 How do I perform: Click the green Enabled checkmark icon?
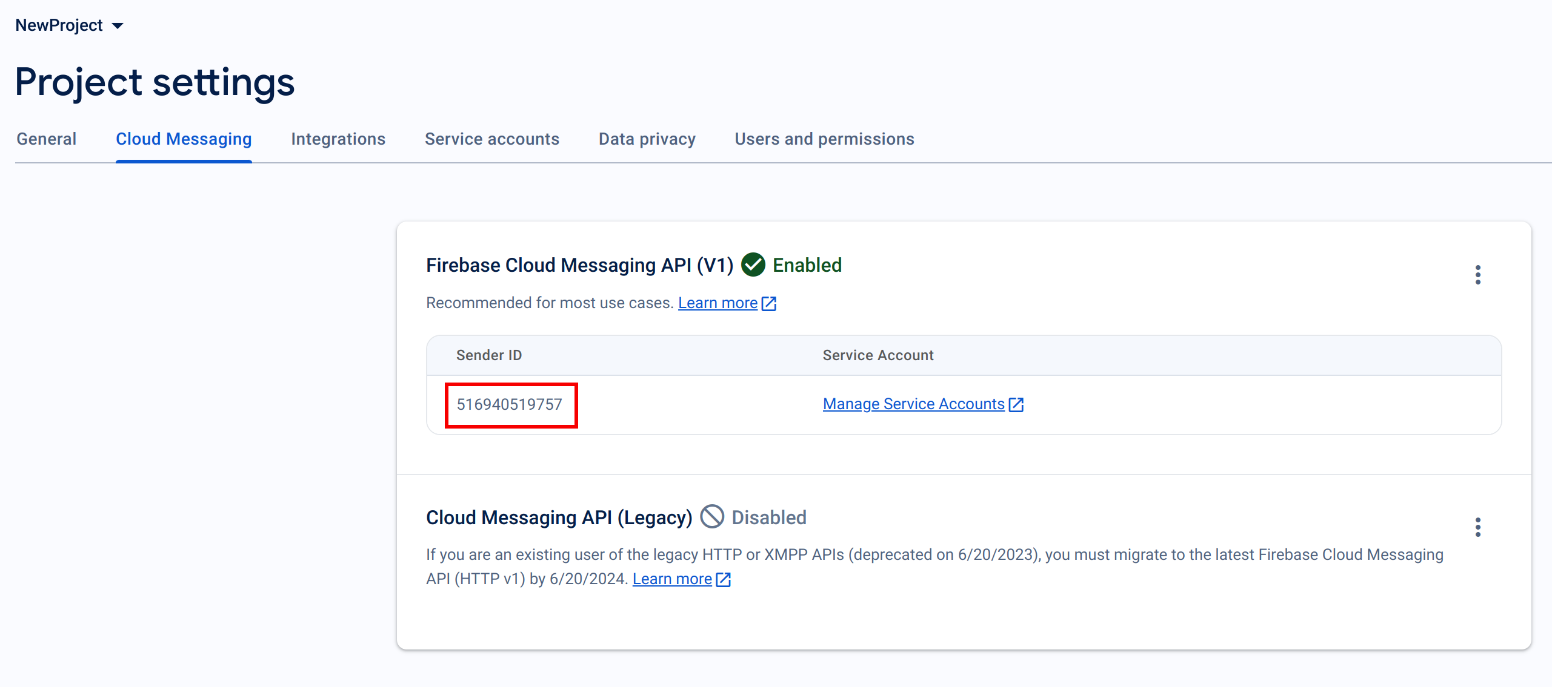[753, 265]
